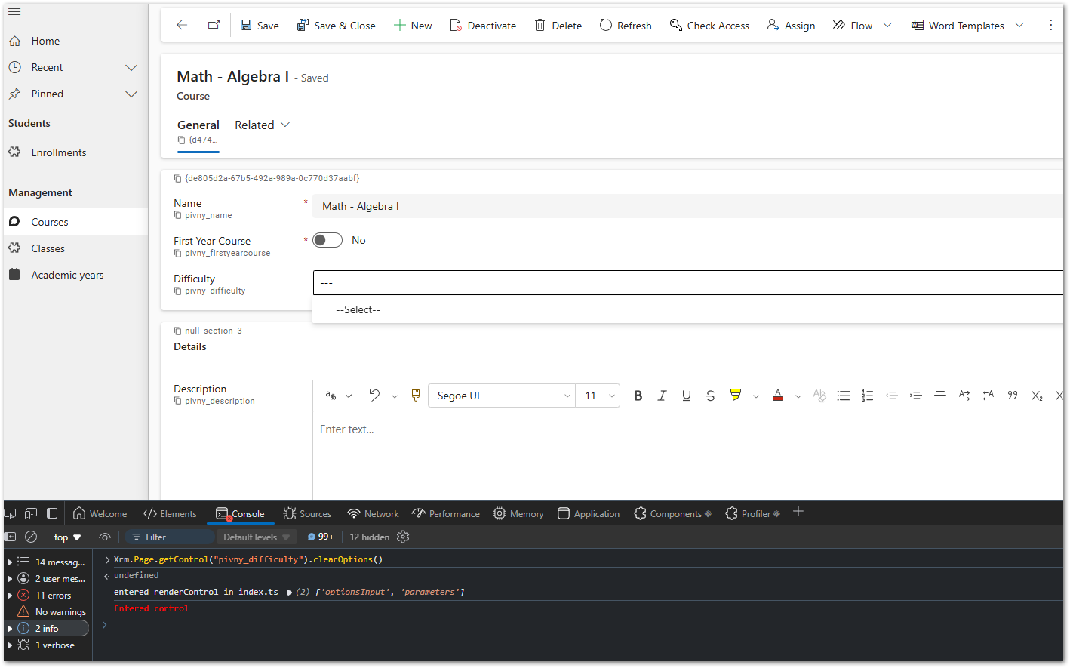Expand the Flow dropdown arrow
Viewport: 1070px width, 668px height.
(887, 25)
